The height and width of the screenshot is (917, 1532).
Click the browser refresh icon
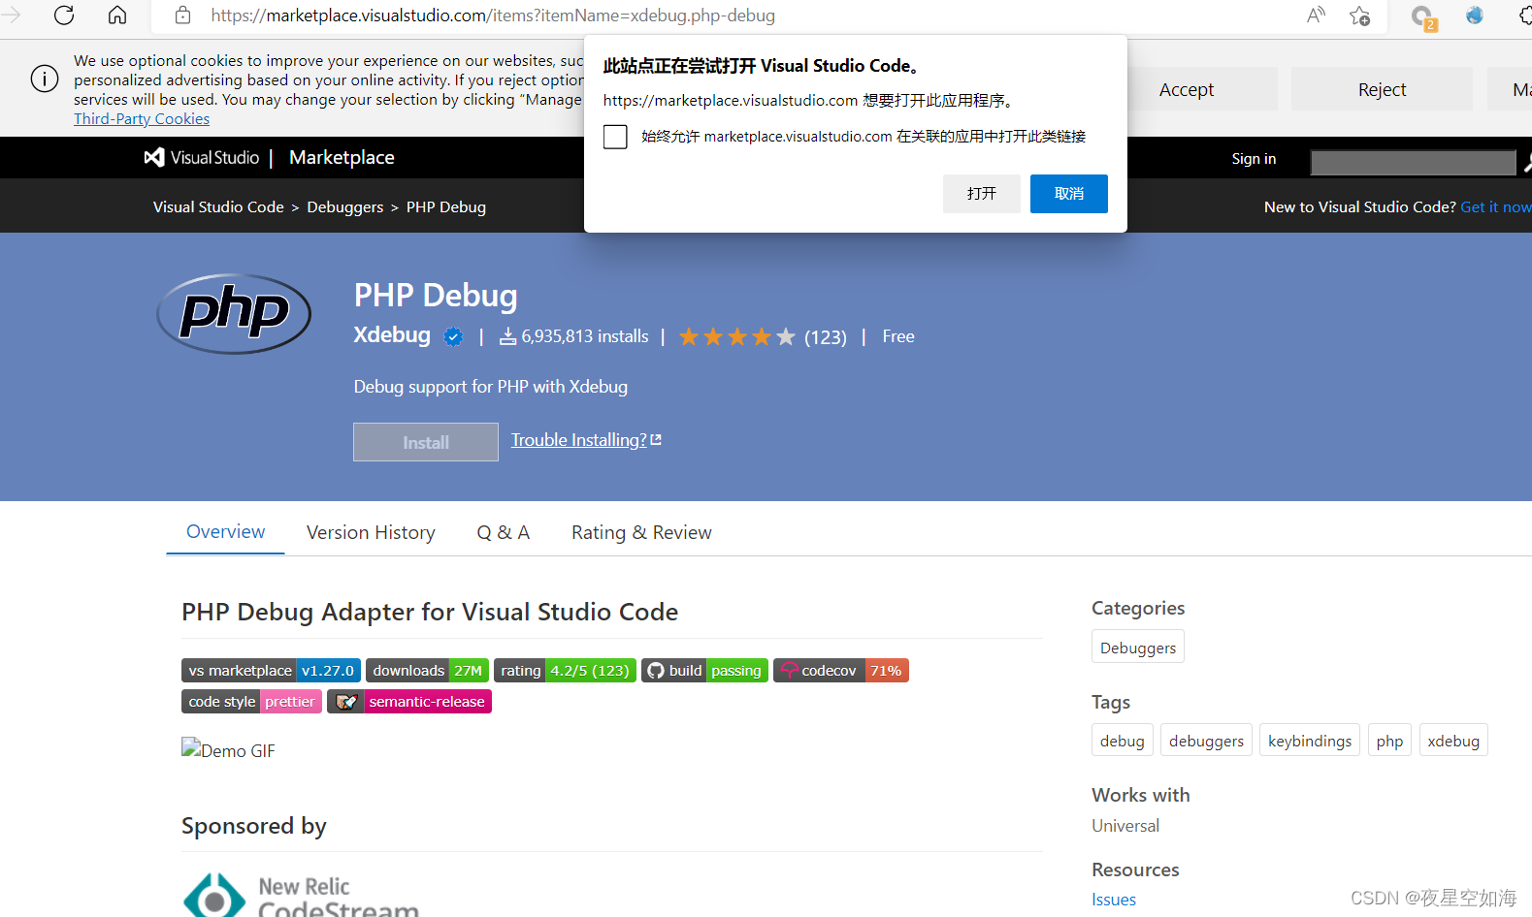click(x=64, y=16)
